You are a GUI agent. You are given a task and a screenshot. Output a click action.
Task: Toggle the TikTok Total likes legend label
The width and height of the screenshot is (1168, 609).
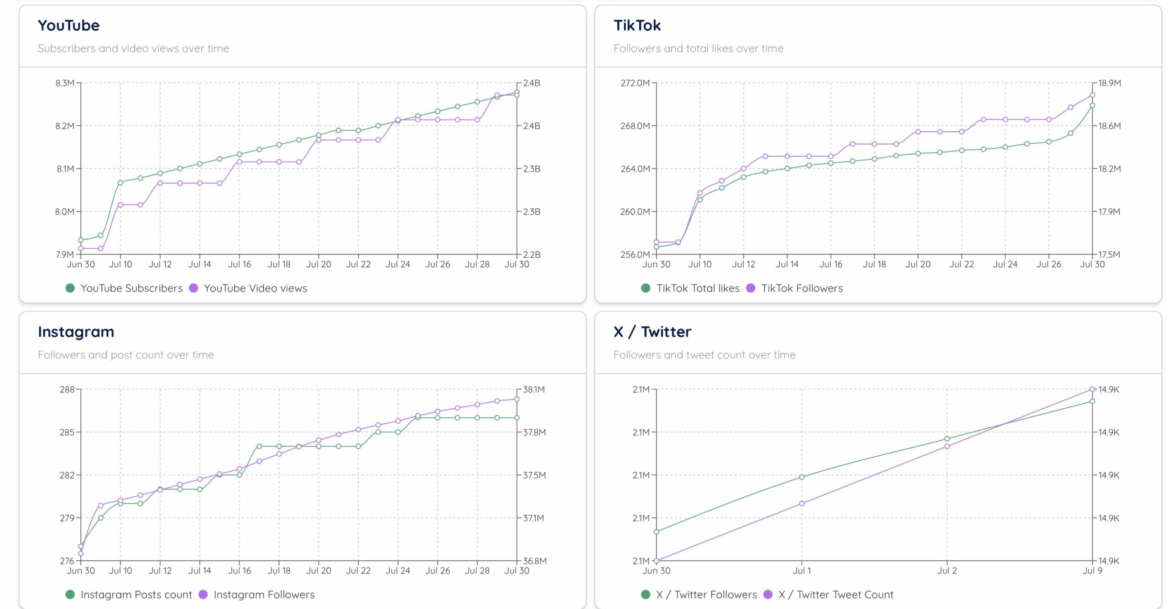click(698, 288)
